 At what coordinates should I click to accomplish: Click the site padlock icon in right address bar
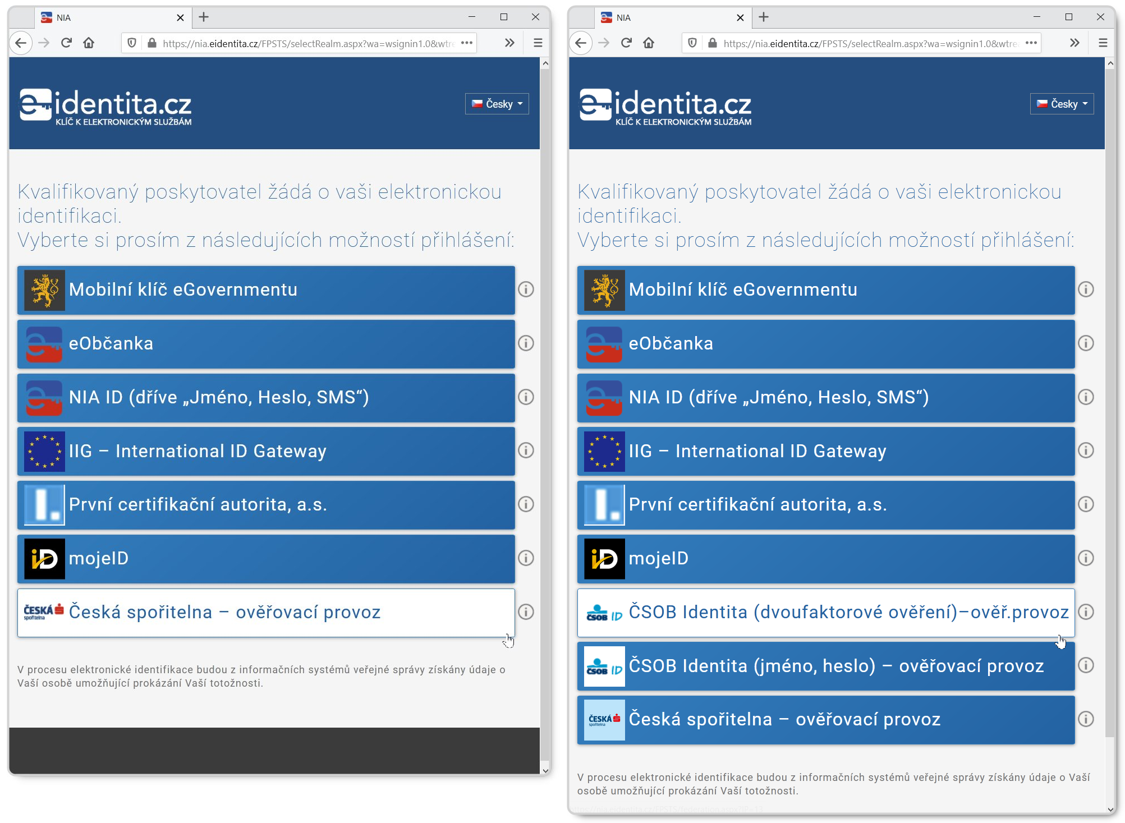click(x=712, y=43)
